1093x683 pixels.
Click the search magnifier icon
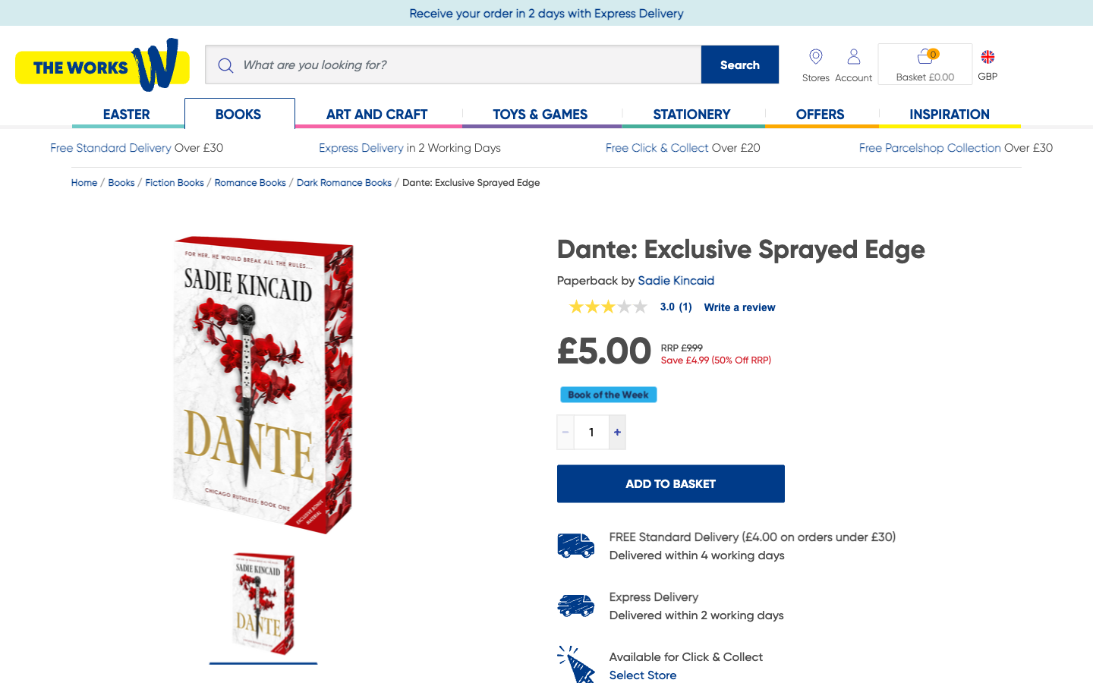click(x=225, y=65)
